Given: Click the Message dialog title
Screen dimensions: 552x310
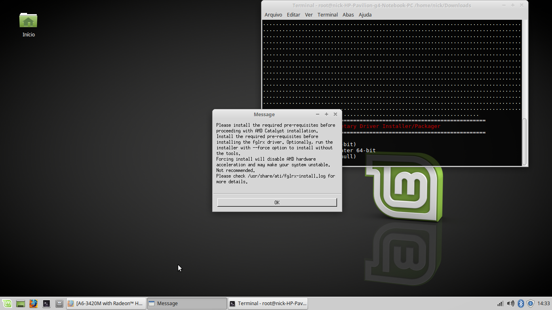Looking at the screenshot, I should point(264,114).
